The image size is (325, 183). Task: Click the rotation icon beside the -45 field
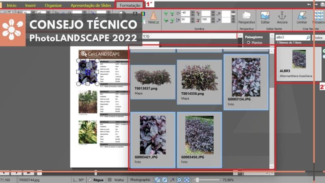[178, 14]
